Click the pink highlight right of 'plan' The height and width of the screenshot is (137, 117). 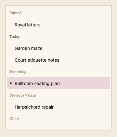coord(85,83)
